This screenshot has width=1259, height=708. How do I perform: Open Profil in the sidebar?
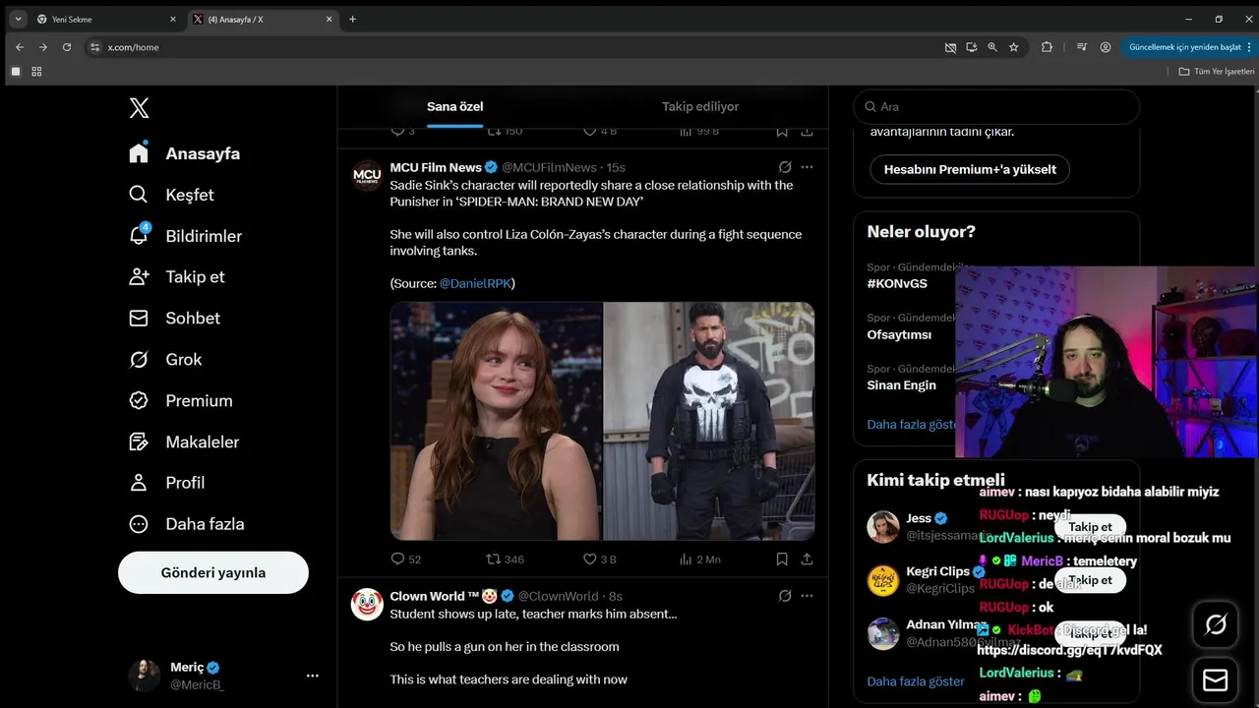click(167, 483)
